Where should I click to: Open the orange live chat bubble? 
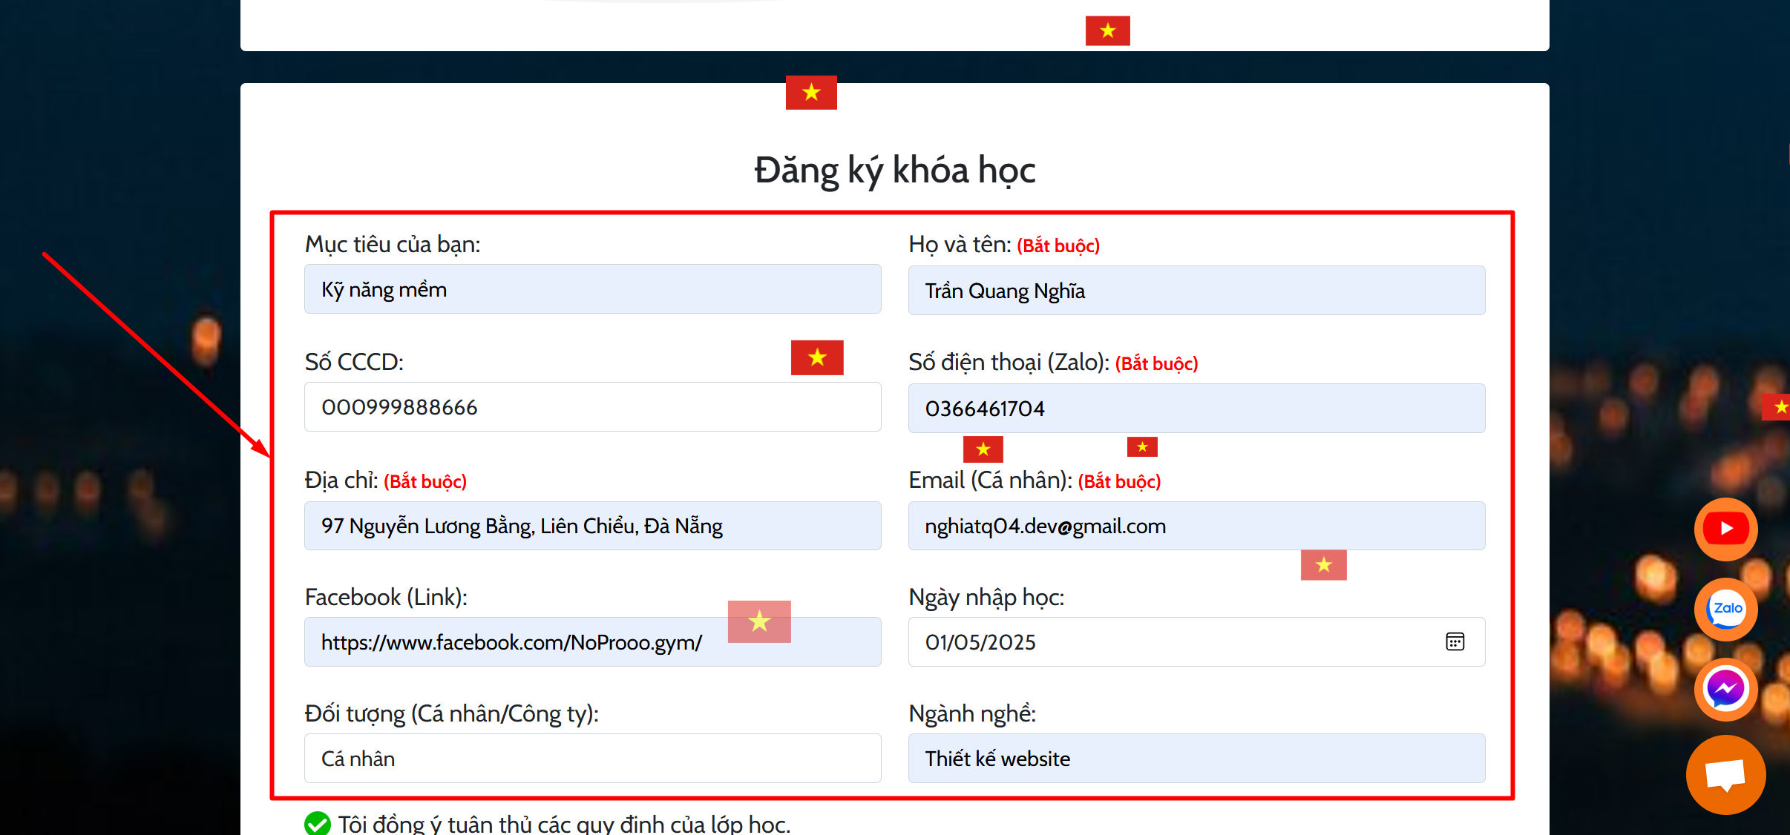1725,775
